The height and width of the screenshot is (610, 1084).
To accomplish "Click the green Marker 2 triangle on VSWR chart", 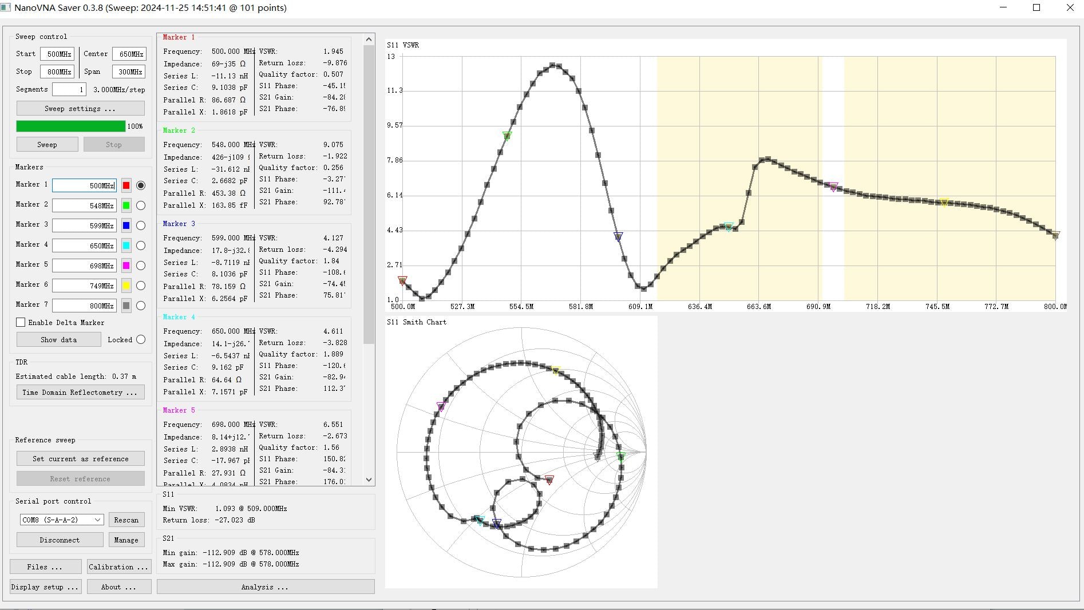I will coord(507,136).
